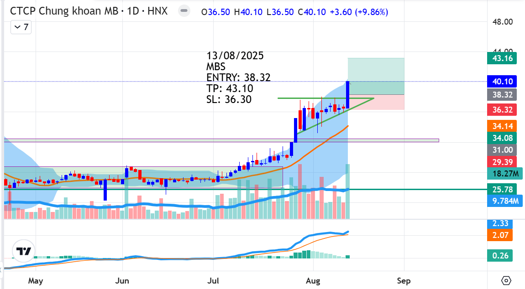Click the +3.60 (+9.86%) change value
This screenshot has height=289, width=525.
tap(358, 12)
